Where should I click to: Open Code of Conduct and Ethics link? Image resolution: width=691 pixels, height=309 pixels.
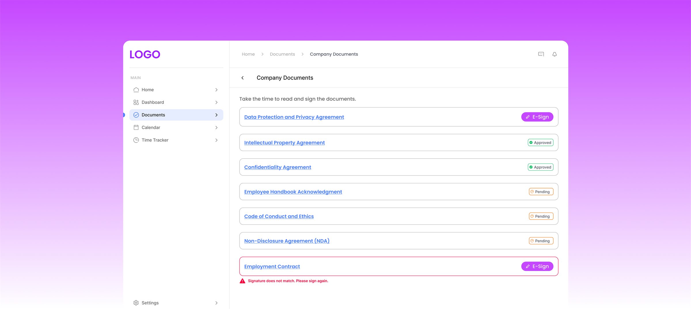(x=279, y=216)
